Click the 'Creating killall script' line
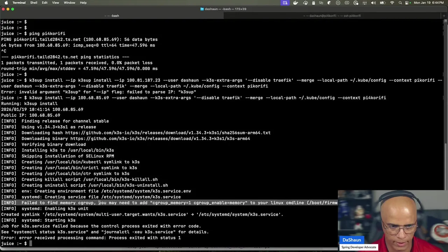The height and width of the screenshot is (252, 448). [79, 180]
